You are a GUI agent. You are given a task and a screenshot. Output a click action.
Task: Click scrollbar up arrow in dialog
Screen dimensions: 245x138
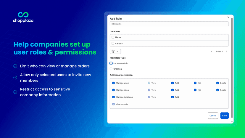[232, 16]
